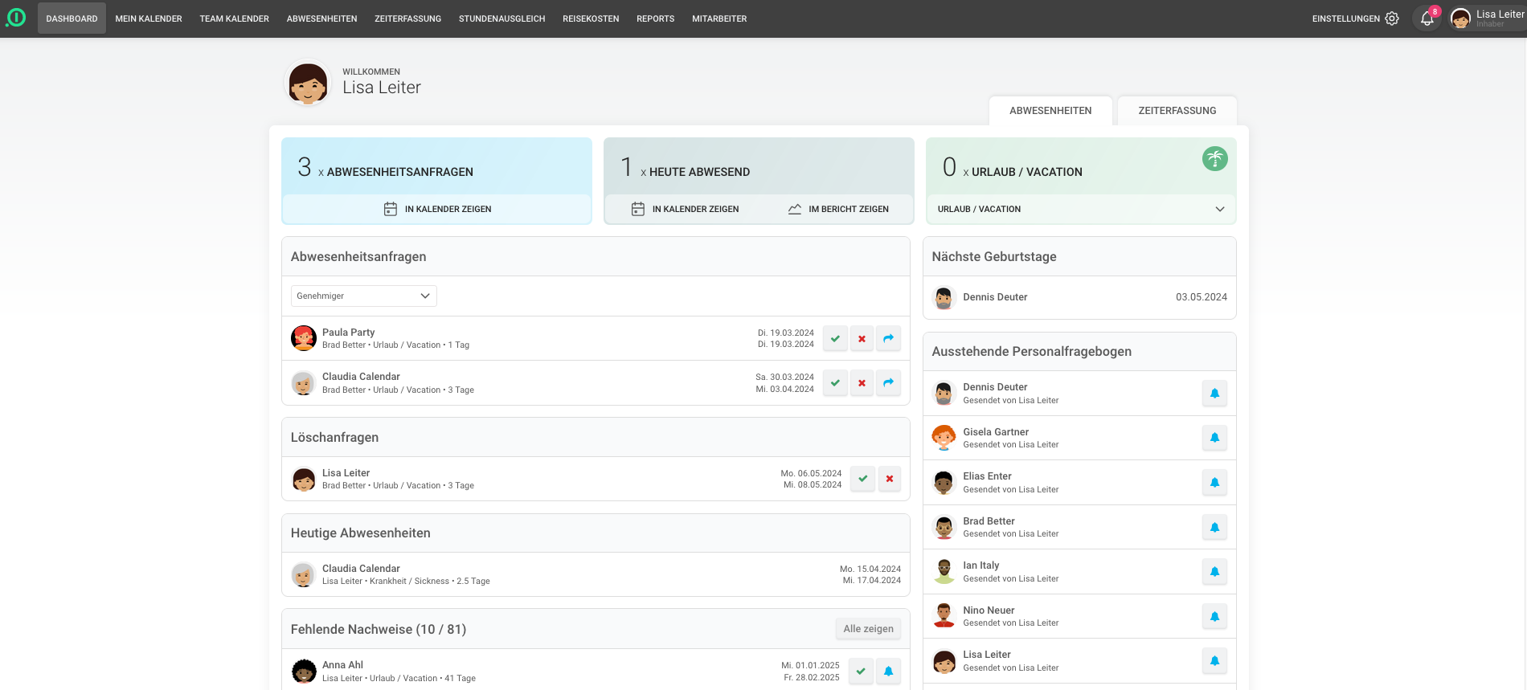1527x690 pixels.
Task: Reject Lisa Leiter's Löschanfrage
Action: (889, 479)
